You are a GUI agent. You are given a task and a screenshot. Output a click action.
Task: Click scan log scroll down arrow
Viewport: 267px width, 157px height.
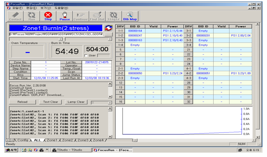(110, 137)
